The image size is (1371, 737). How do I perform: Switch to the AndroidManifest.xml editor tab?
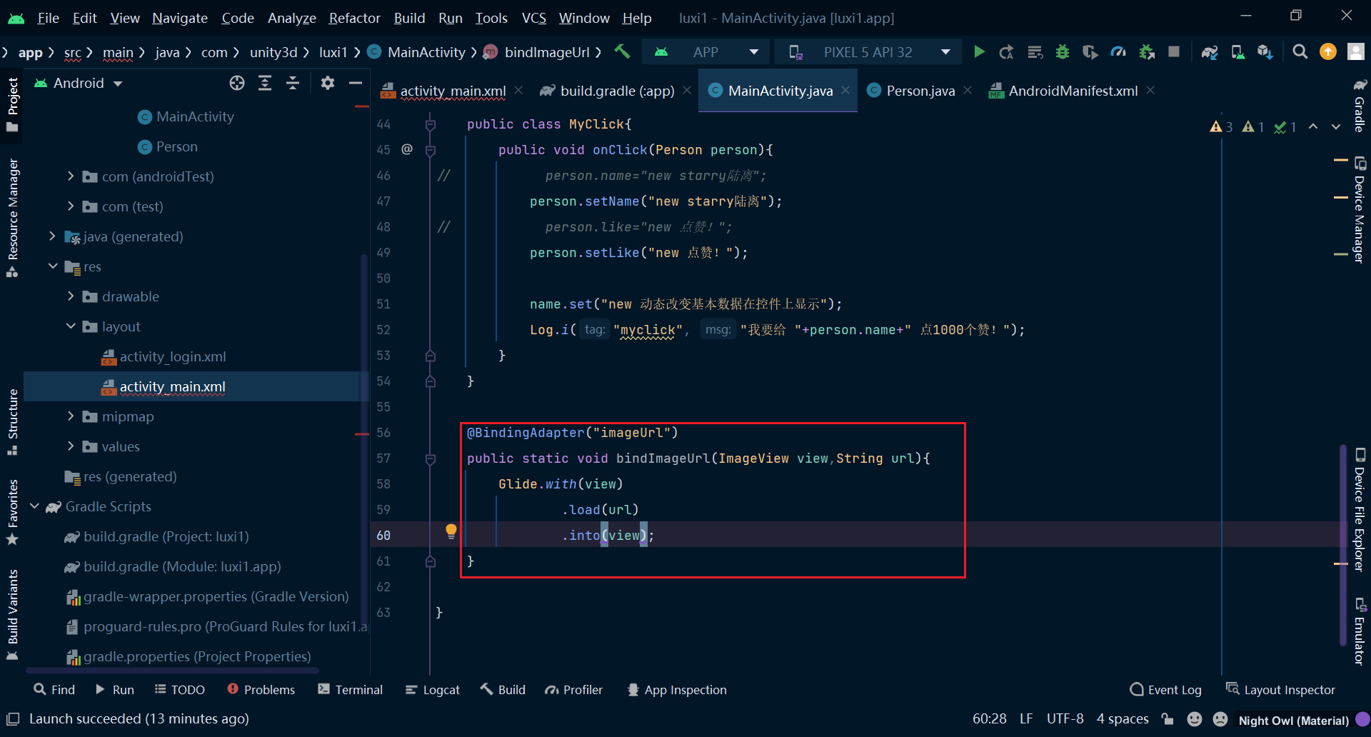click(1073, 91)
